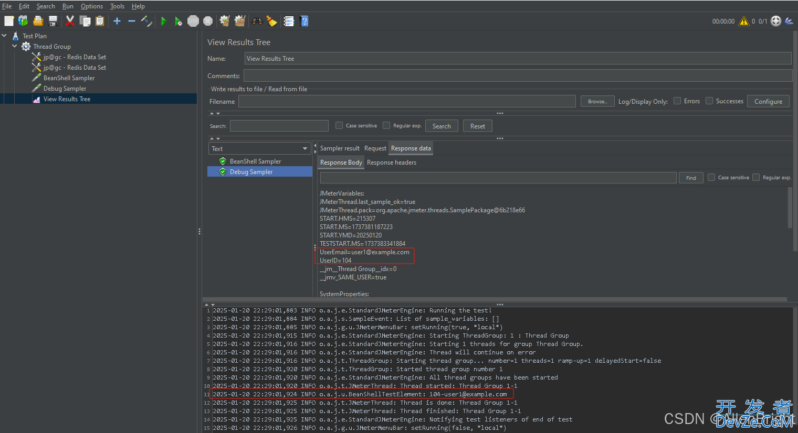Start the test with green play icon
798x433 pixels.
pyautogui.click(x=164, y=21)
